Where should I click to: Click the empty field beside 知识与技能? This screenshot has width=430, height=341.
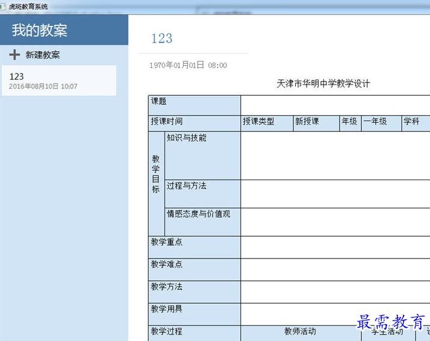coord(335,156)
